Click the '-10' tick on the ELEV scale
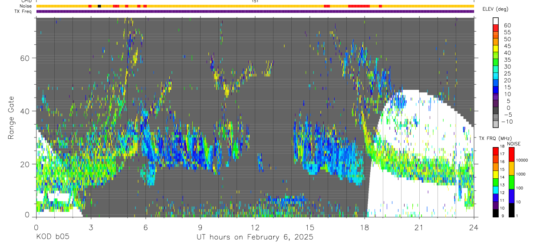This screenshot has height=246, width=533. [x=508, y=121]
